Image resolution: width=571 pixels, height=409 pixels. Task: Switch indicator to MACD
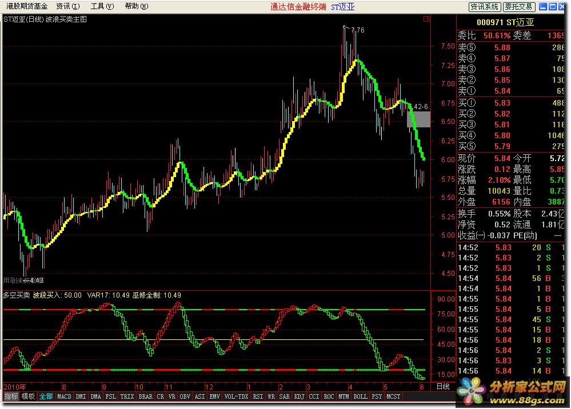(64, 396)
